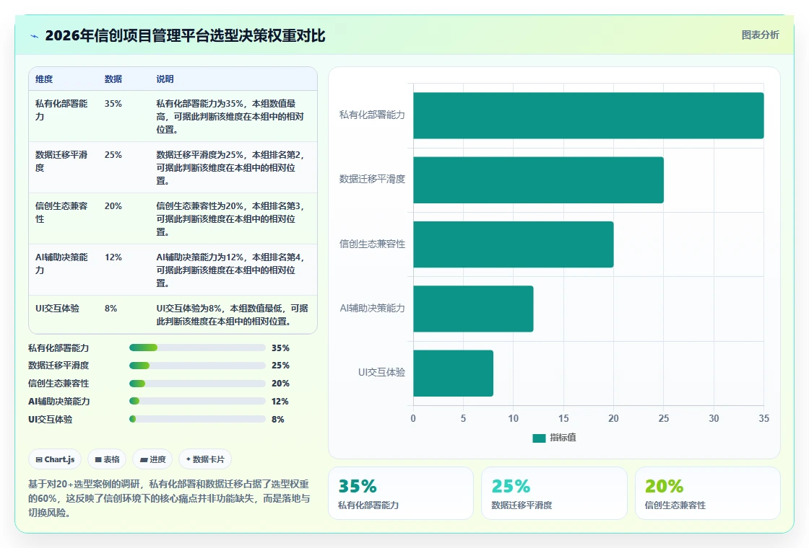
Task: Click the 35% value beside the progress bar
Action: click(281, 348)
